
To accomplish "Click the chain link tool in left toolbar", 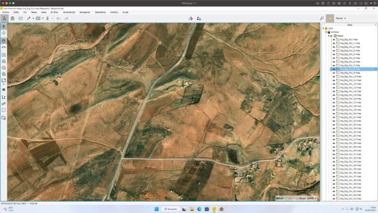I will pyautogui.click(x=4, y=104).
